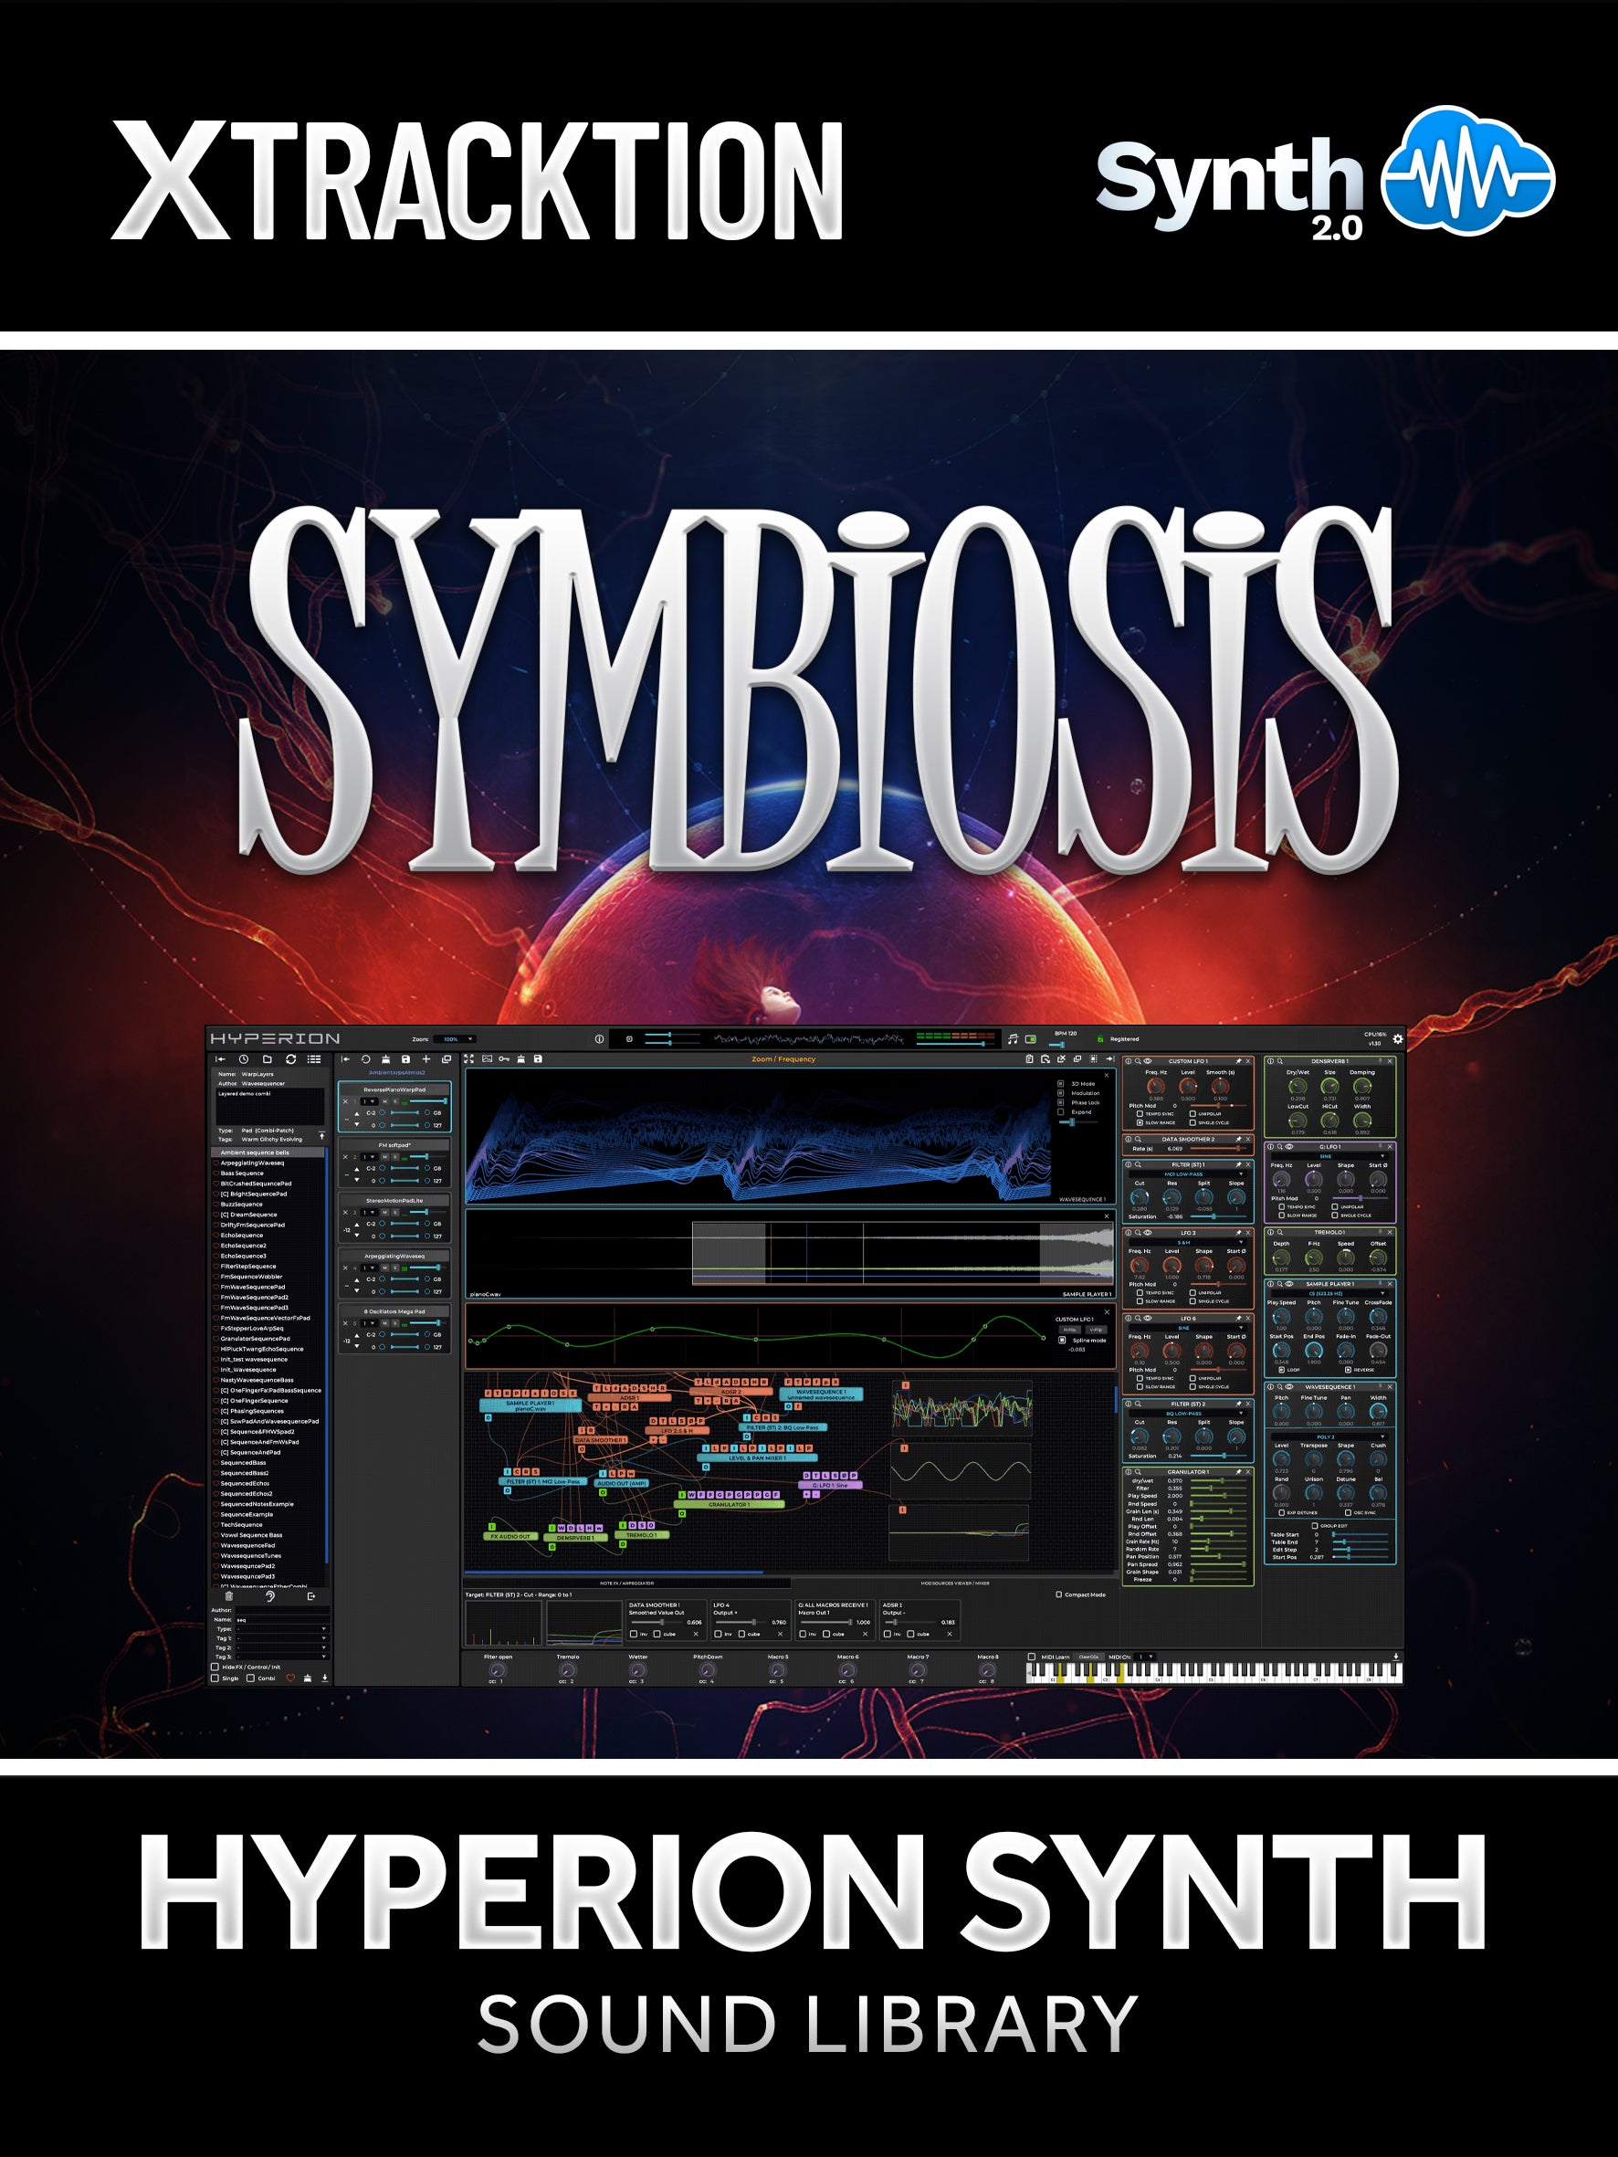Viewport: 1618px width, 2157px height.
Task: Check the Expand option in wave display
Action: coord(1061,1111)
